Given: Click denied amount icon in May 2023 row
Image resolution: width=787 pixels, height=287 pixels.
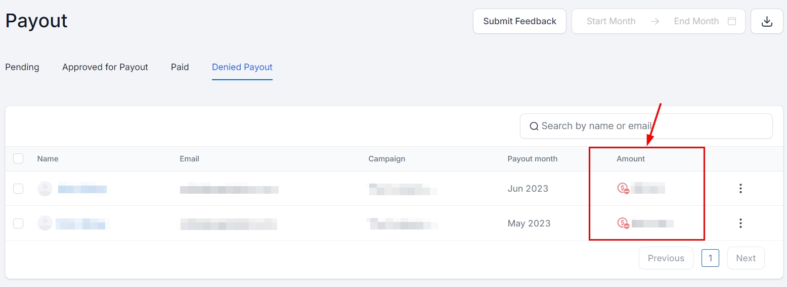Looking at the screenshot, I should [x=623, y=223].
